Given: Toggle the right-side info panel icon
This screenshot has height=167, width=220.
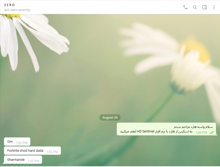Looking at the screenshot, I should (205, 7).
